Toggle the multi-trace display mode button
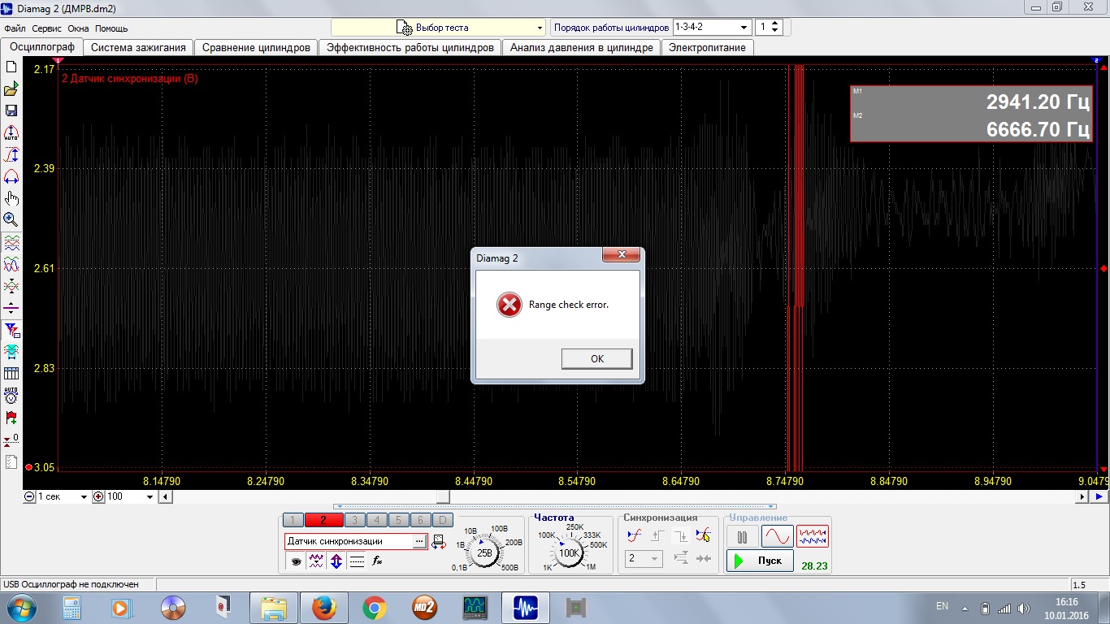The image size is (1110, 624). [x=813, y=536]
